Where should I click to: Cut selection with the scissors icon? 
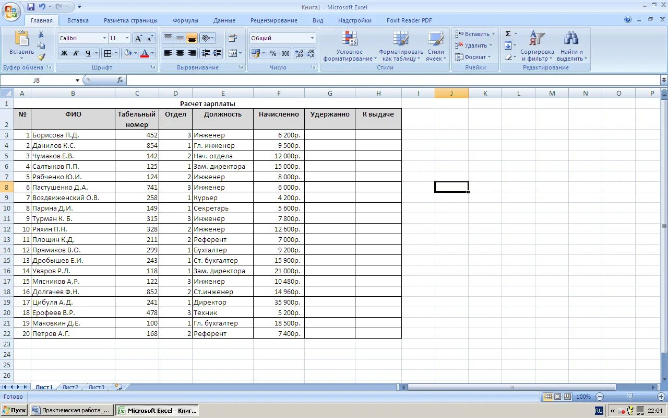click(x=41, y=34)
